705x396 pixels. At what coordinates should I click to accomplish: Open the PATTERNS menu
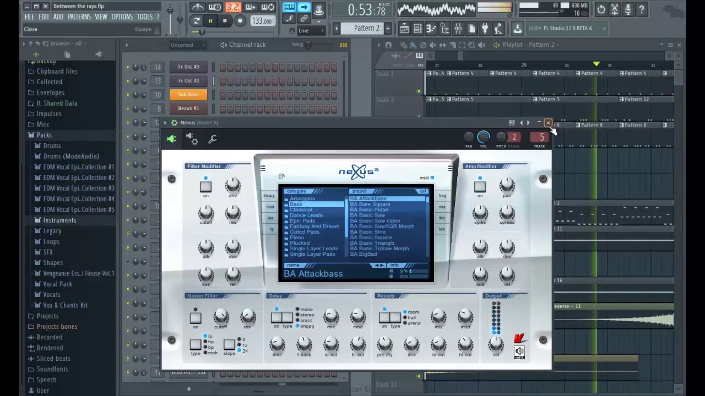[x=79, y=17]
